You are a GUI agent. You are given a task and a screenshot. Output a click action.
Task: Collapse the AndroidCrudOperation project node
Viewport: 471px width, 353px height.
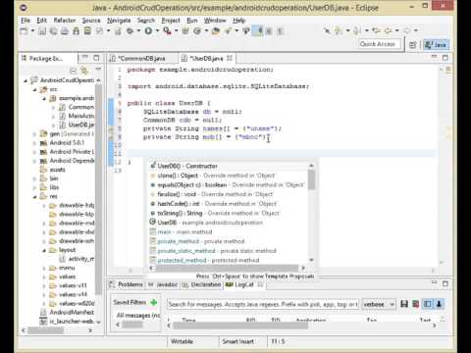click(26, 80)
